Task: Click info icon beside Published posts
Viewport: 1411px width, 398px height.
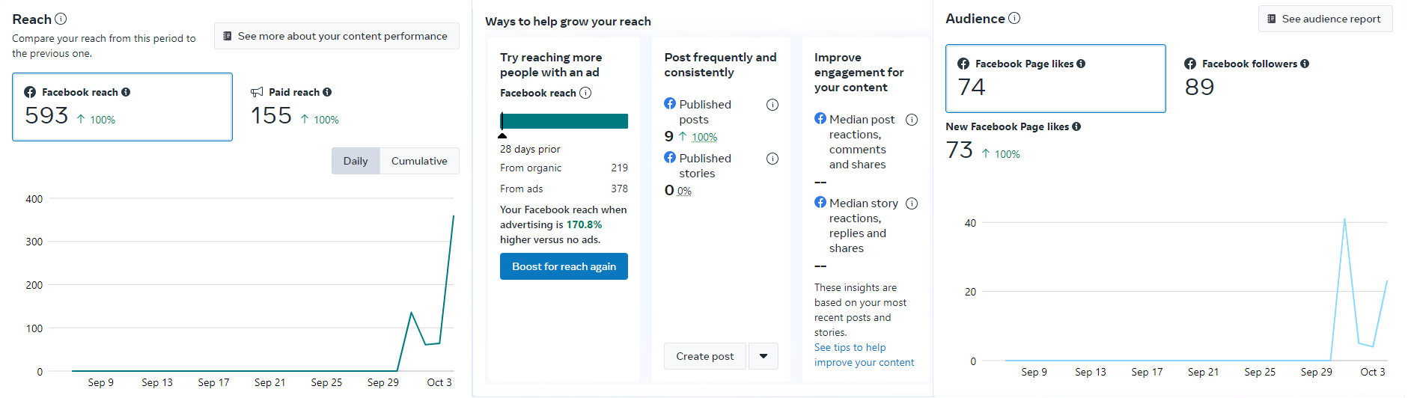Action: [x=772, y=105]
